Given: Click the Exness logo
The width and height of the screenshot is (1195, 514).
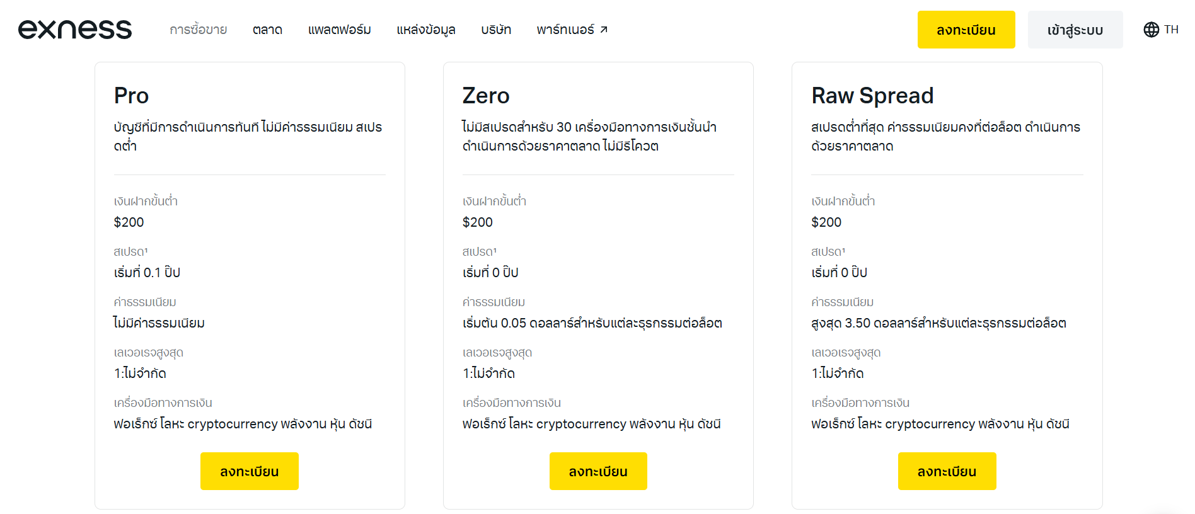Looking at the screenshot, I should 75,30.
